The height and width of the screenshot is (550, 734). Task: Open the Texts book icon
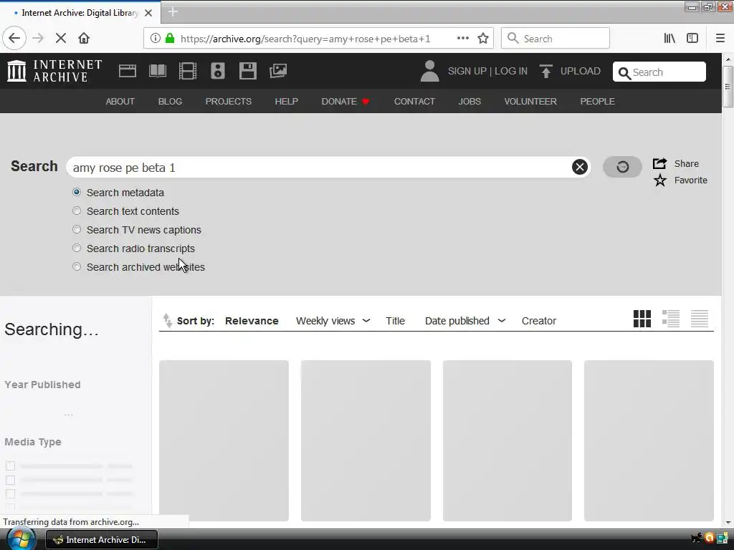tap(157, 71)
